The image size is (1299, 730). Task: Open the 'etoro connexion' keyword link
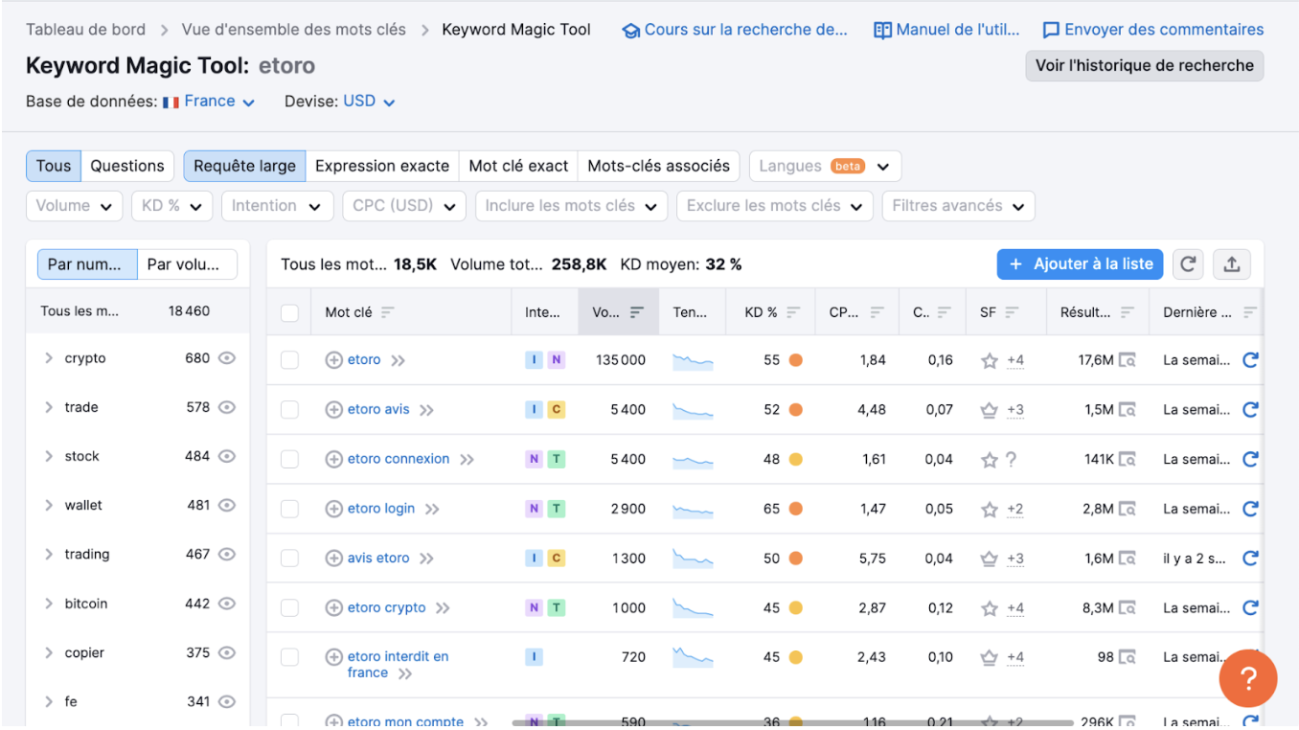(399, 459)
